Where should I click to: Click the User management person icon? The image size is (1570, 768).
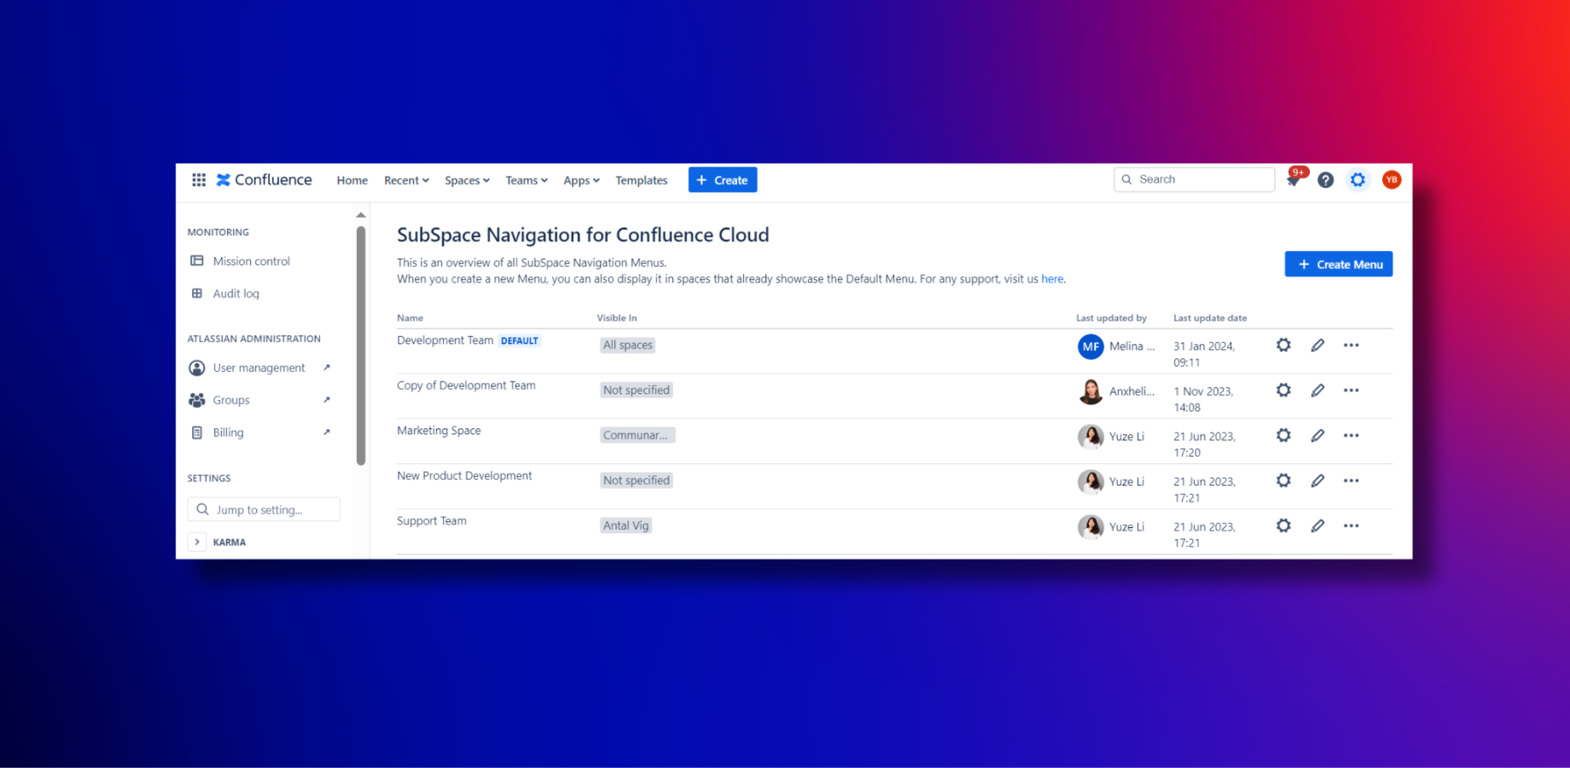pyautogui.click(x=197, y=368)
